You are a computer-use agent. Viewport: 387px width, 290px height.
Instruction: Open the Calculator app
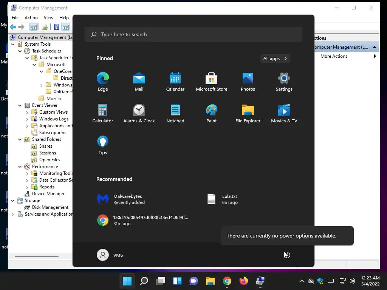103,113
